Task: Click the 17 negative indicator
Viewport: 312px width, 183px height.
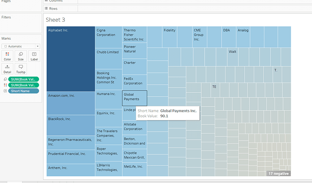Action: click(x=278, y=173)
